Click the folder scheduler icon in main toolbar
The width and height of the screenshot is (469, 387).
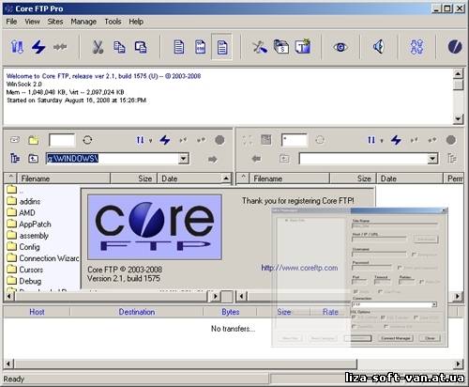click(x=281, y=47)
